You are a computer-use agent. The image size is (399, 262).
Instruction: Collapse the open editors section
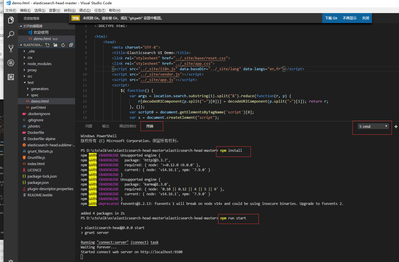coord(33,26)
